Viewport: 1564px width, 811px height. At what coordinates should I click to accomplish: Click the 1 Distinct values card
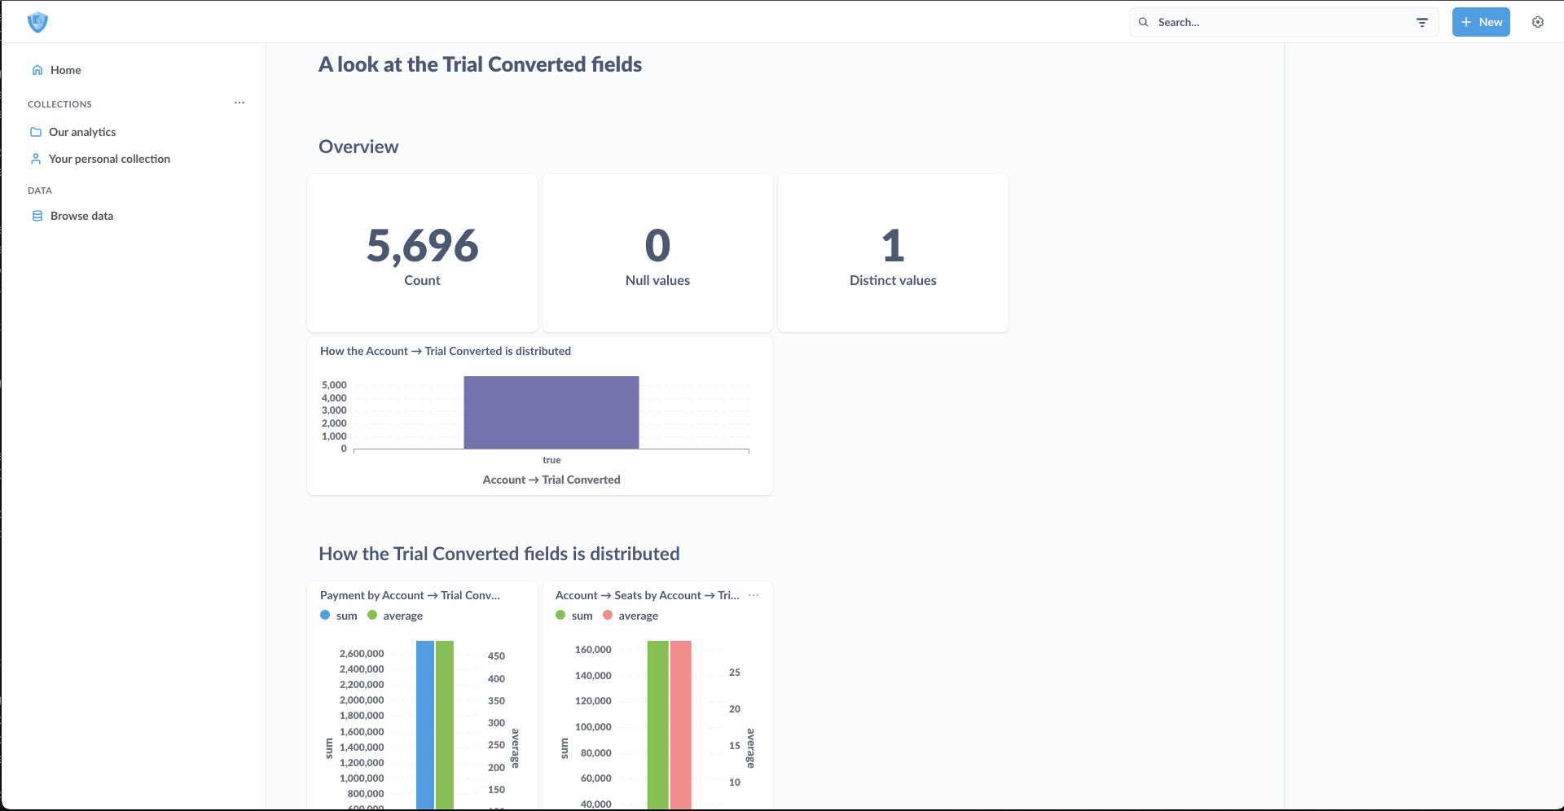pyautogui.click(x=893, y=253)
